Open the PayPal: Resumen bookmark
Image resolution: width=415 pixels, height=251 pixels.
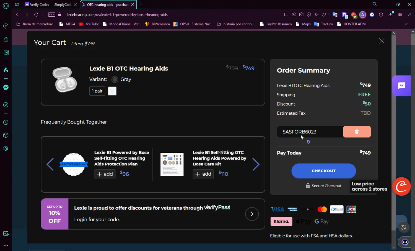pos(276,24)
